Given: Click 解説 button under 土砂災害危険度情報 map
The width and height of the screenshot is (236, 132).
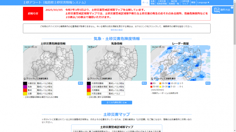Looking at the screenshot, I should (x=80, y=83).
